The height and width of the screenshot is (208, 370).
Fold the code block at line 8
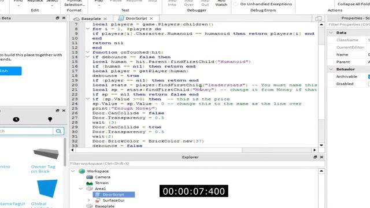pos(87,29)
